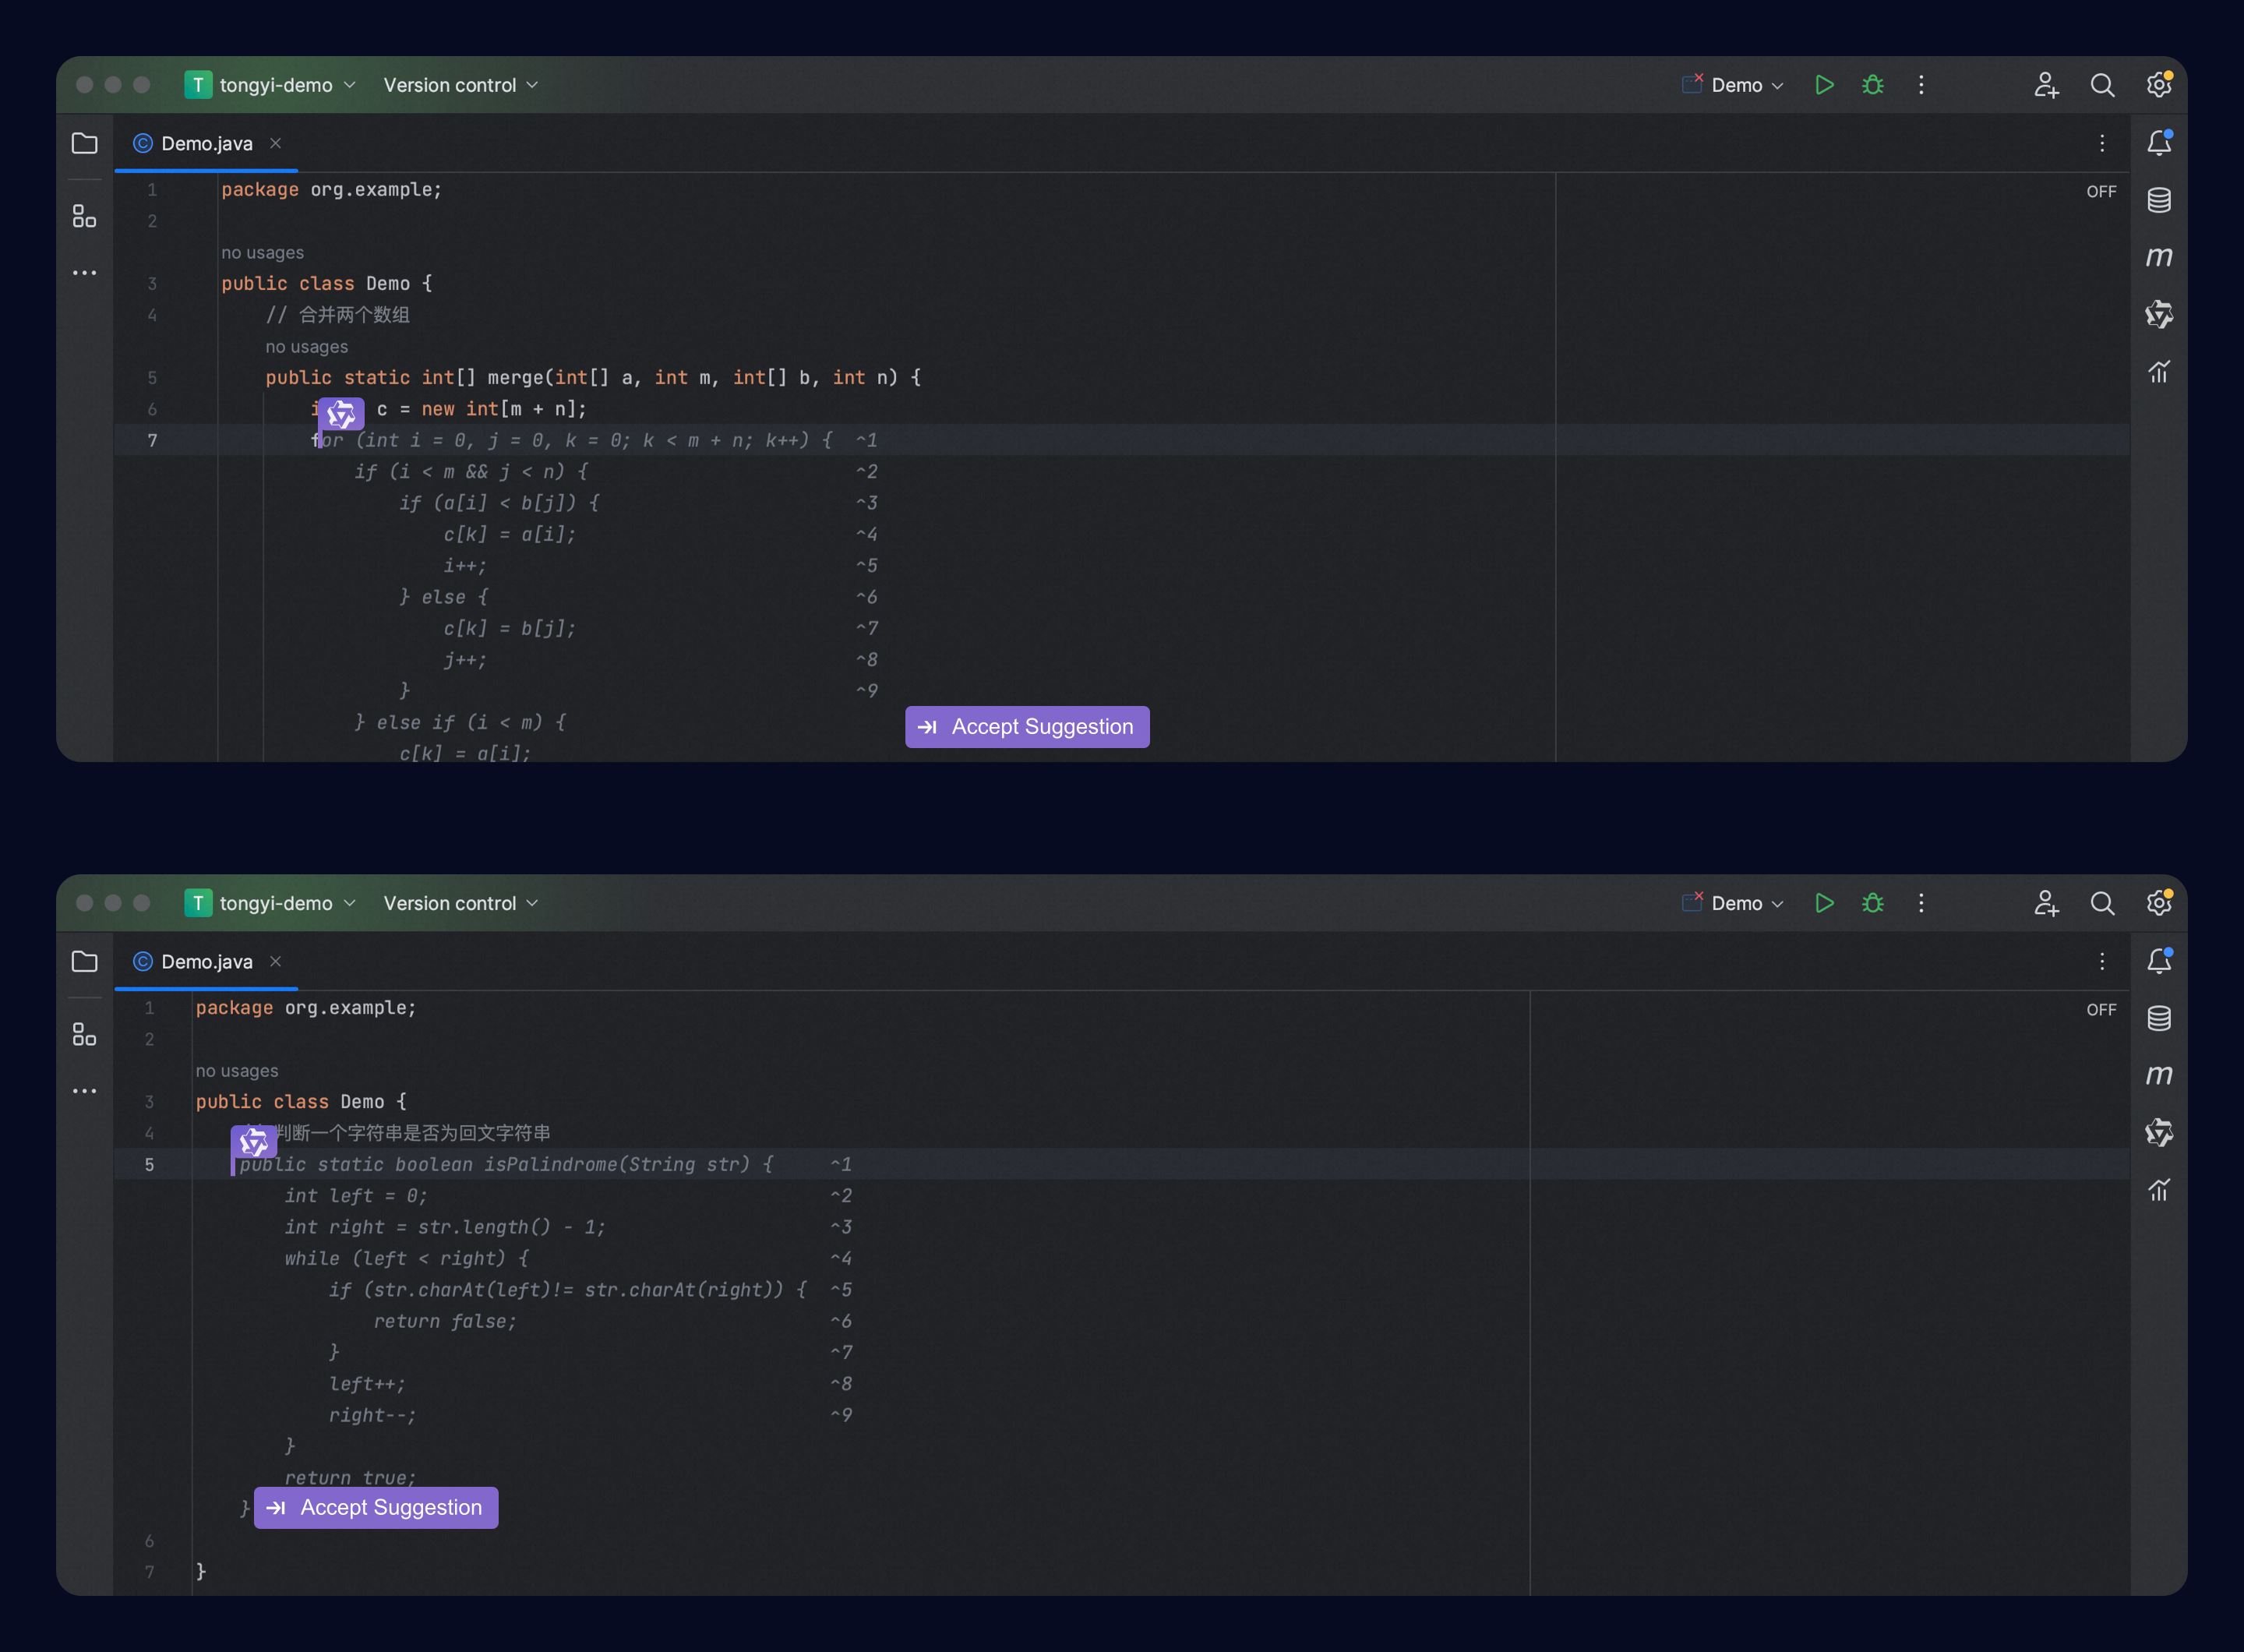
Task: Click merge method signature line in top editor
Action: [x=593, y=377]
